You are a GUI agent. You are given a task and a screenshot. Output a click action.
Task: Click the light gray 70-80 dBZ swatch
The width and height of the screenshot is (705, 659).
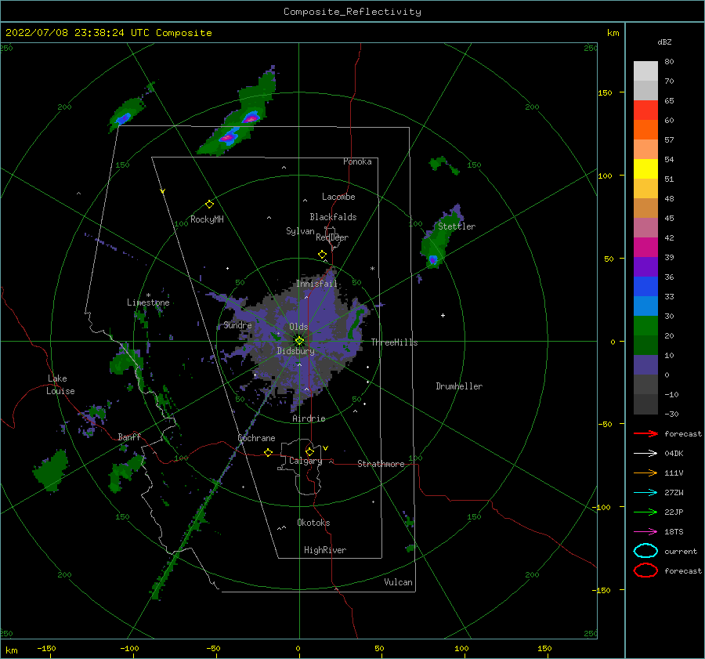click(x=645, y=71)
